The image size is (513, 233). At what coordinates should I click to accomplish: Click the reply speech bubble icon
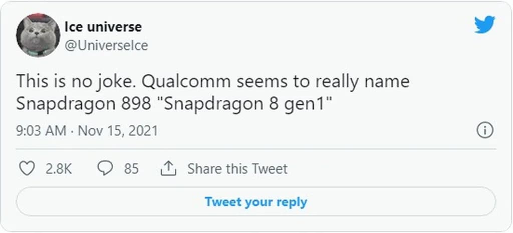click(105, 168)
